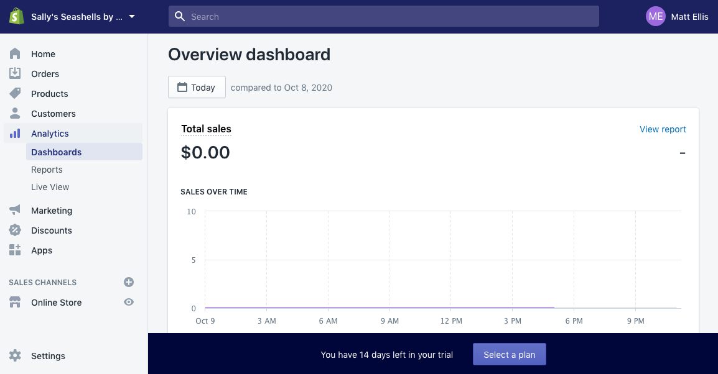This screenshot has height=374, width=718.
Task: Open Orders via the inbox icon
Action: coord(15,73)
